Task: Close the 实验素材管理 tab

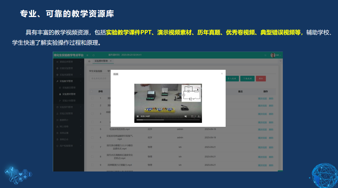Action: point(111,61)
